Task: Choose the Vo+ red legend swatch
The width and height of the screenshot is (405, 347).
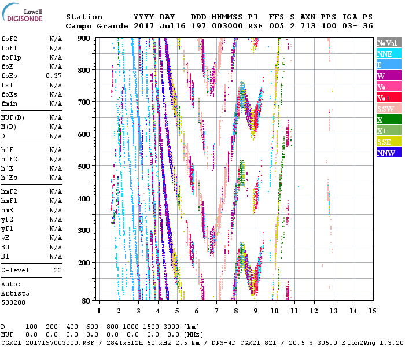Action: [388, 98]
